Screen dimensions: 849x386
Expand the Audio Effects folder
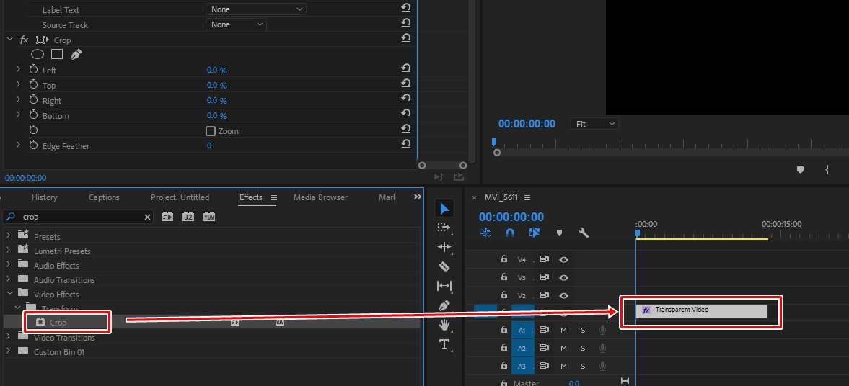[8, 265]
